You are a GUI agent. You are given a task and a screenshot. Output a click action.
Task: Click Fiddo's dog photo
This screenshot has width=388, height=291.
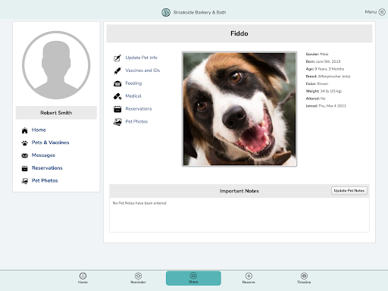pos(239,109)
